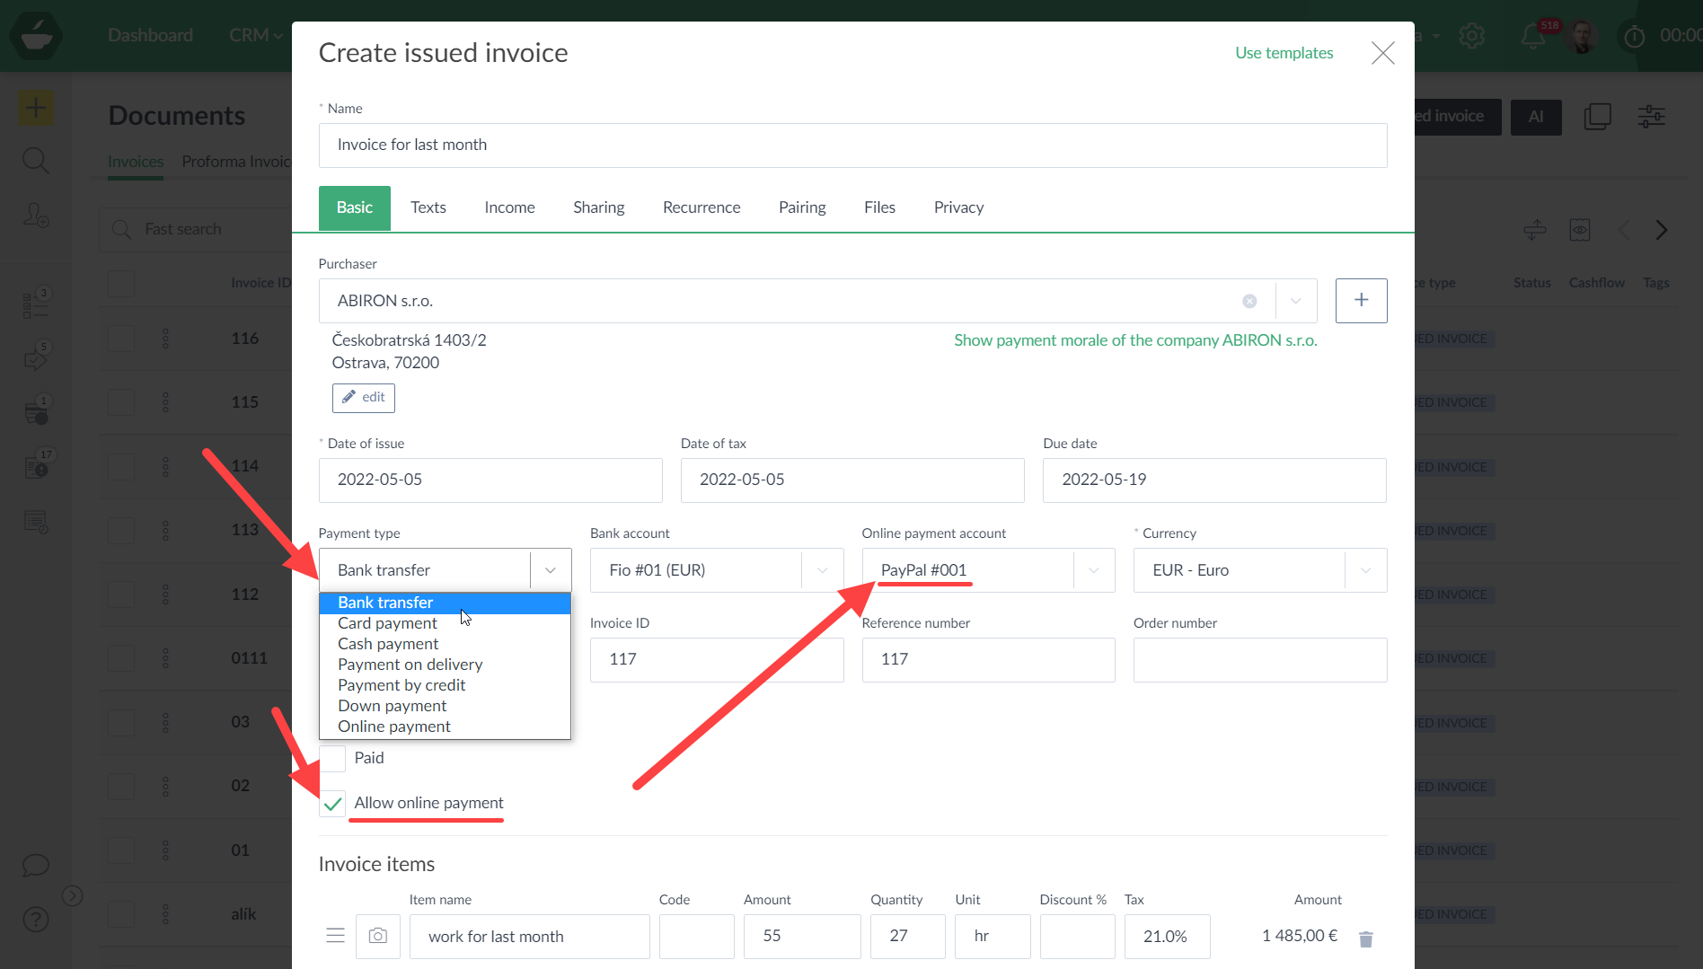
Task: Switch to the Recurrence tab
Action: click(701, 207)
